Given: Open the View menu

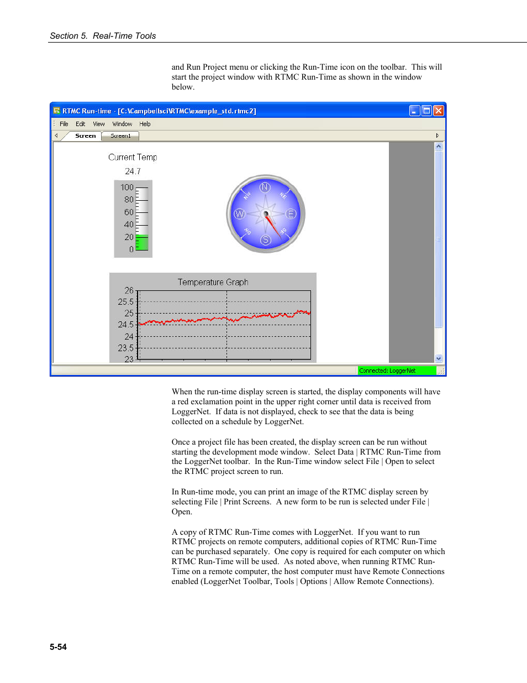Looking at the screenshot, I should click(99, 124).
